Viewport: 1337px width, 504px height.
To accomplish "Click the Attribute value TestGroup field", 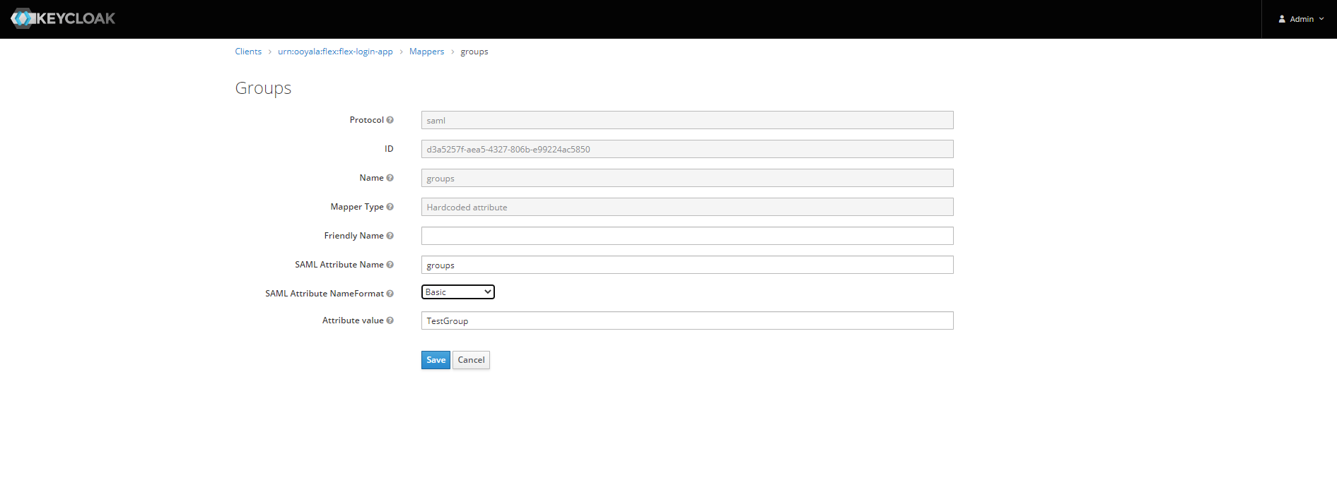I will [687, 320].
